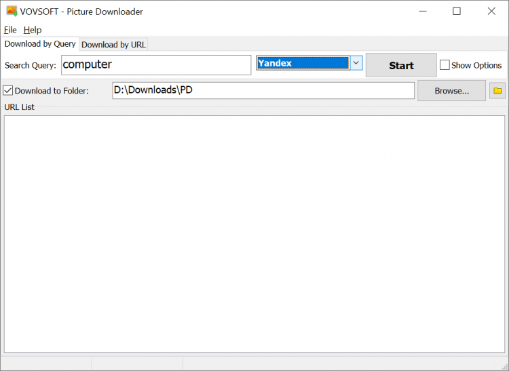This screenshot has height=371, width=509.
Task: Open the Help menu
Action: click(x=33, y=30)
